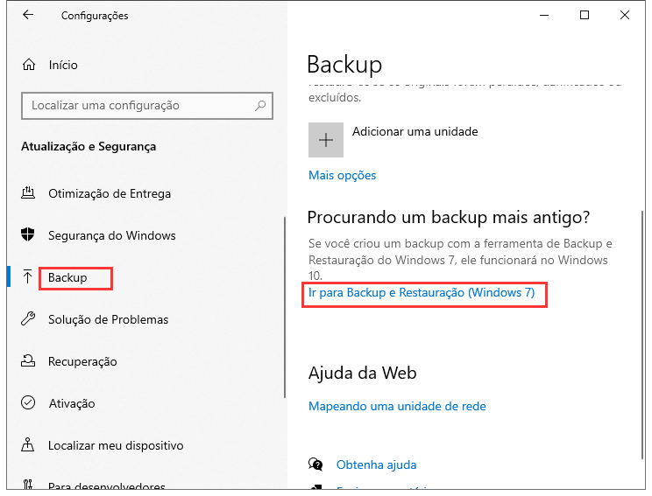Open Mapeando uma unidade de rede link
652x496 pixels.
pos(397,406)
